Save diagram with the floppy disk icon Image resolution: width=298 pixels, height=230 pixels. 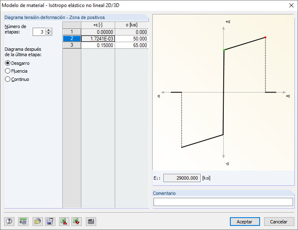[x=50, y=221]
